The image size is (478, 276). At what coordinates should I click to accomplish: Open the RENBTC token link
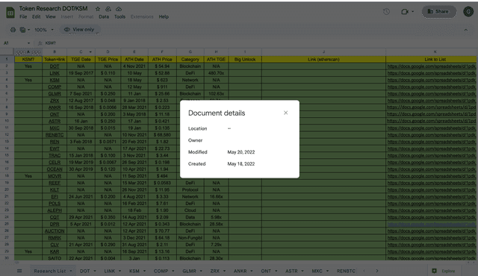tap(55, 135)
